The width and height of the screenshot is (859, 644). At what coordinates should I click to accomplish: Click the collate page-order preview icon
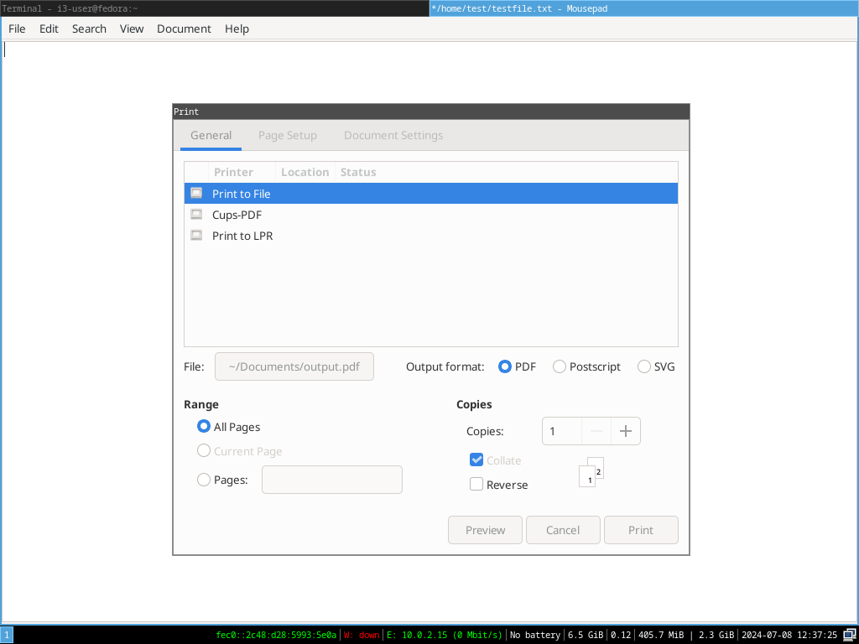[x=591, y=472]
